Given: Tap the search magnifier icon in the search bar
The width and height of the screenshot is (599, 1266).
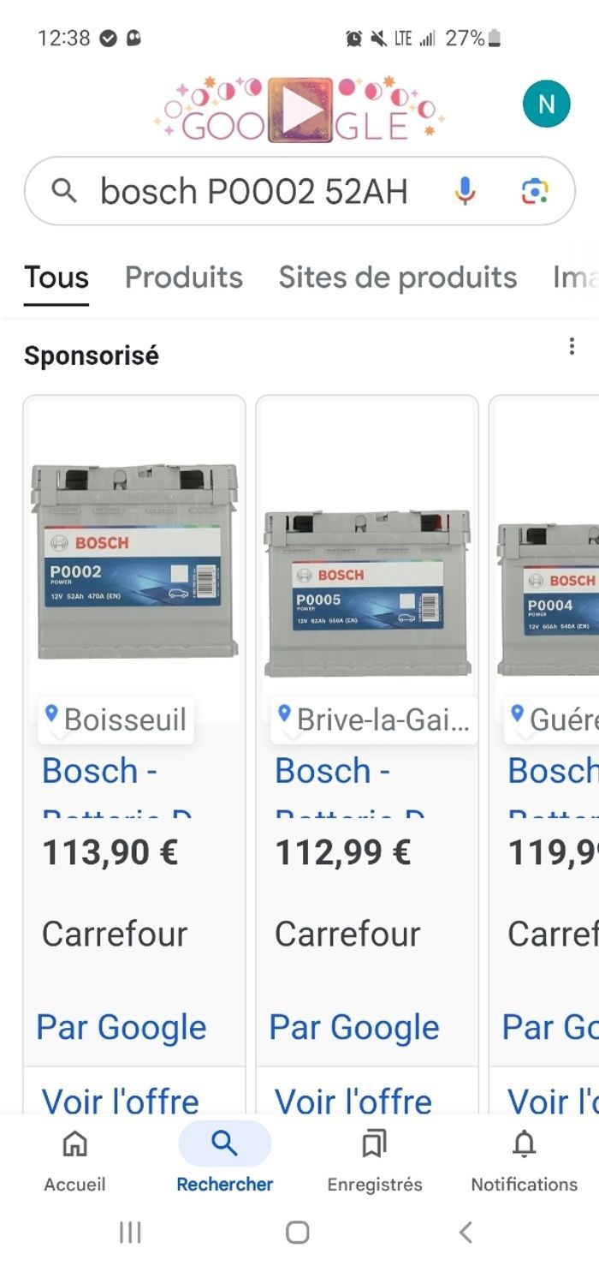Looking at the screenshot, I should pyautogui.click(x=65, y=191).
